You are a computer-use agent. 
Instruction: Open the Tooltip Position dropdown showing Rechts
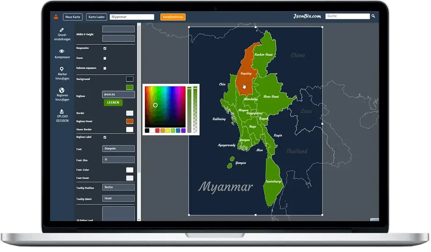118,187
